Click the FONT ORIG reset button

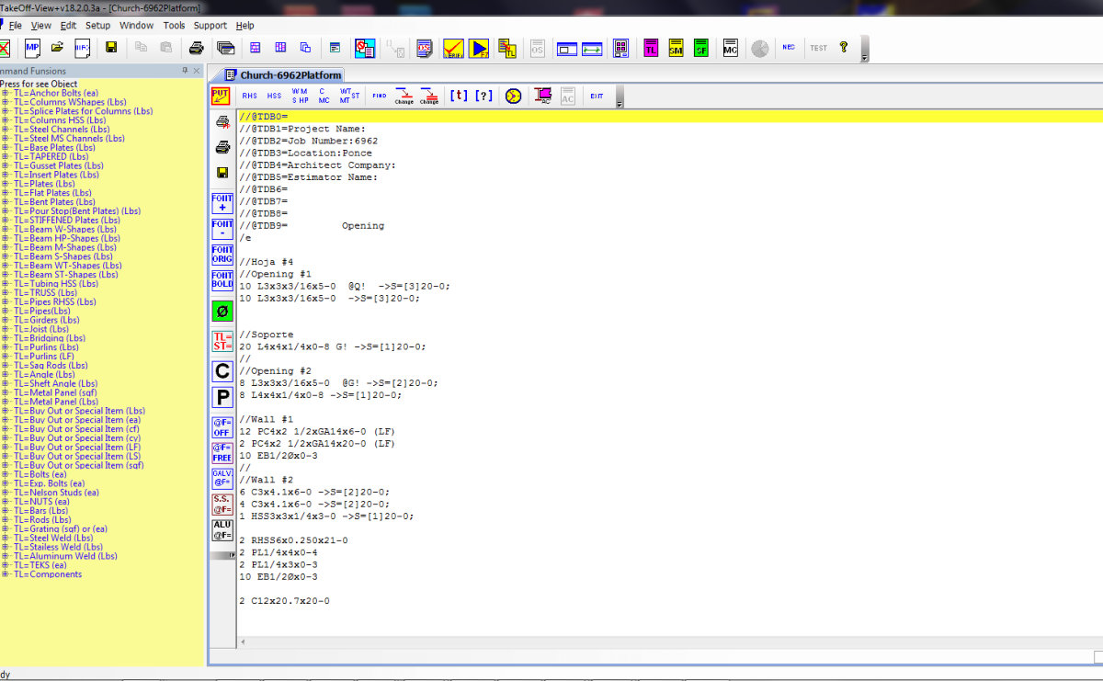point(222,255)
